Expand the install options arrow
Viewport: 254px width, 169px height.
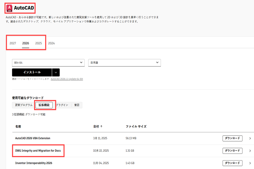(56, 72)
